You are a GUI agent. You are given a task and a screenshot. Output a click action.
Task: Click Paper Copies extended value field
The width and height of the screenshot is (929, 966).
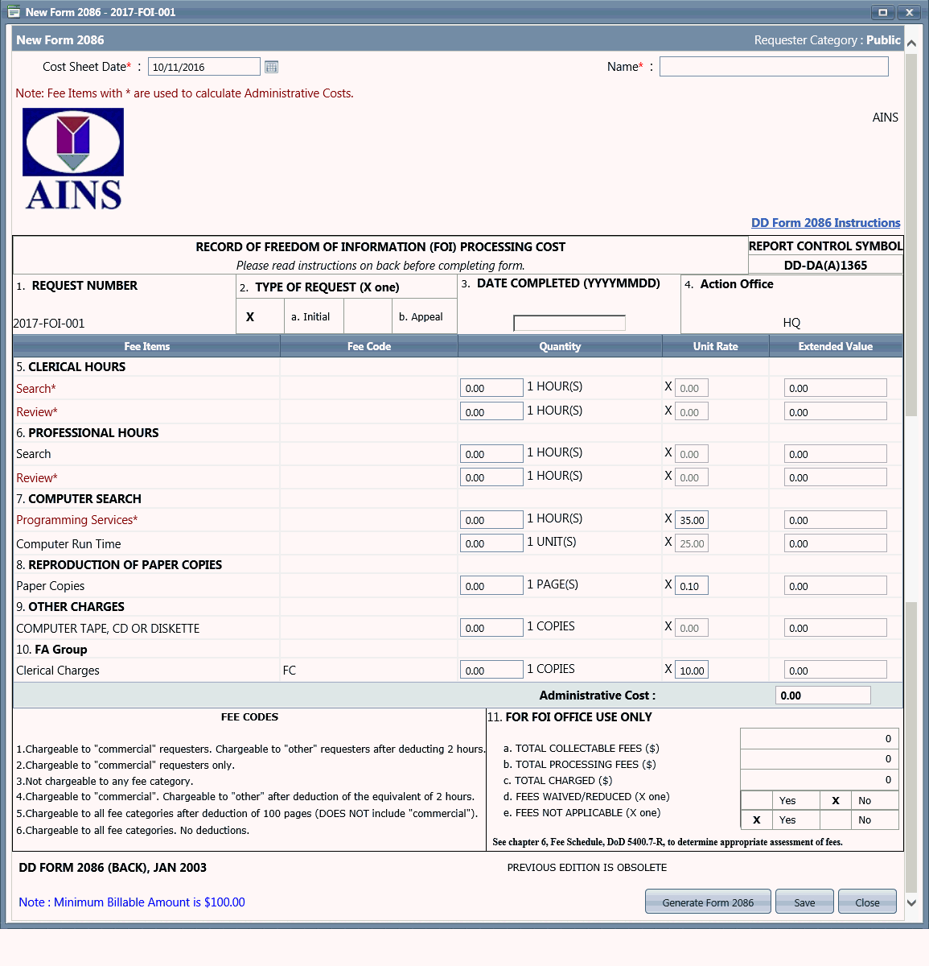836,586
